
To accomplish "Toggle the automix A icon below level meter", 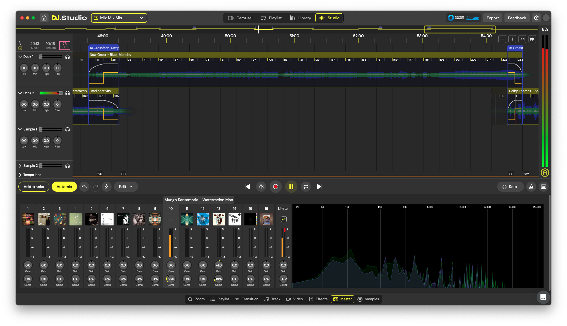I will tap(545, 173).
